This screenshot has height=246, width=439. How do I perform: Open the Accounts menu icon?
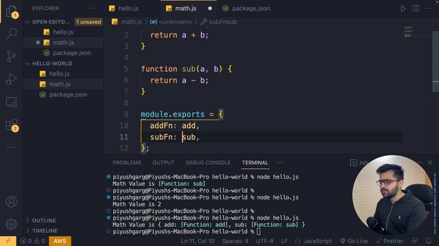click(x=11, y=202)
